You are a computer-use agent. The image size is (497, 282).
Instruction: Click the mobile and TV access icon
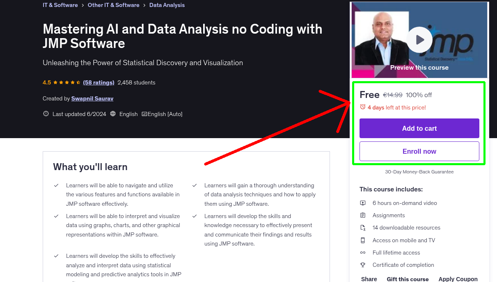363,240
